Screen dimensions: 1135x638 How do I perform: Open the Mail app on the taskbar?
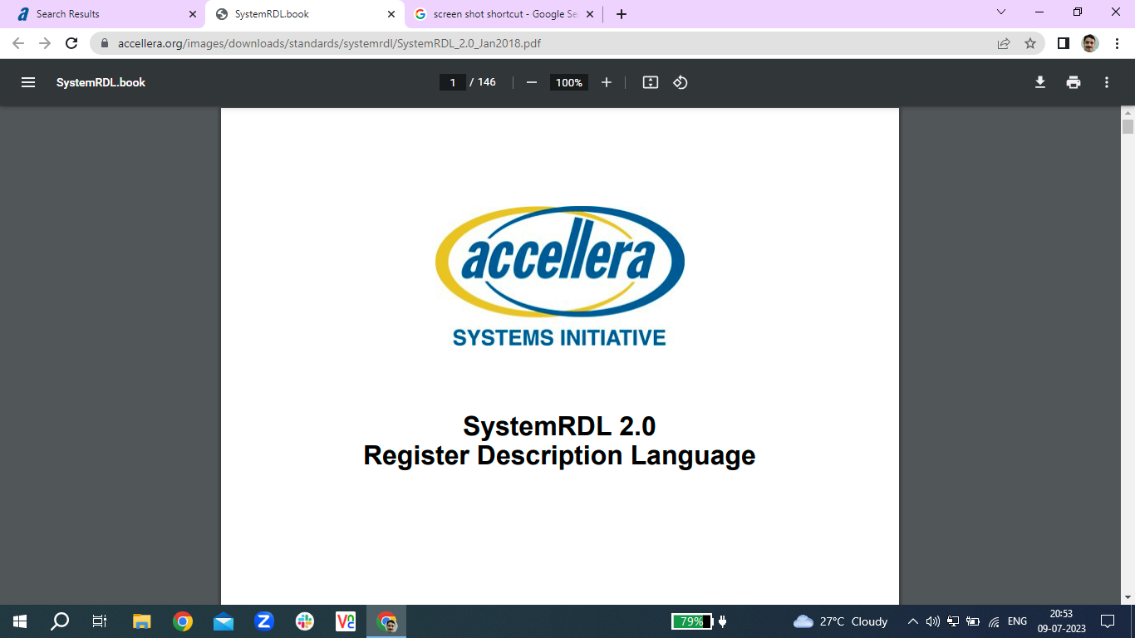[224, 621]
